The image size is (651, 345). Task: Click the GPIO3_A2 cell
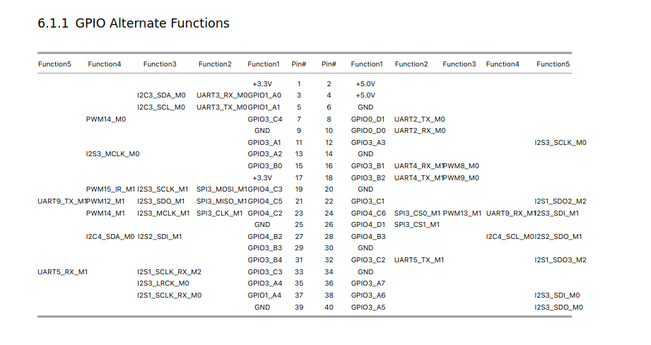click(265, 153)
